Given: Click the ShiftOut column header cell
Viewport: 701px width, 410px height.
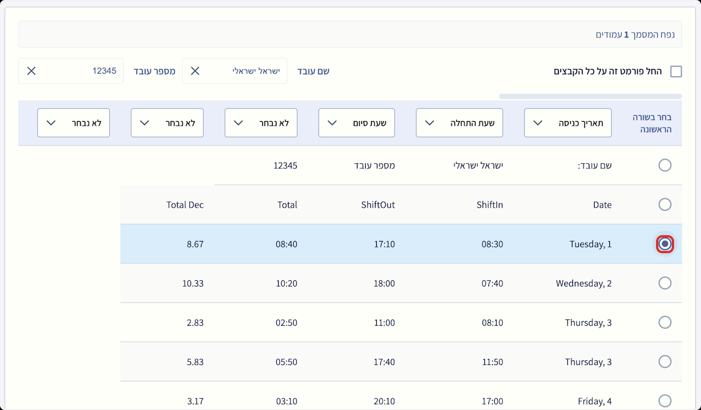Looking at the screenshot, I should pos(384,205).
